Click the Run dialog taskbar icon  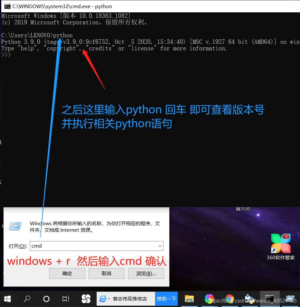pos(290,299)
